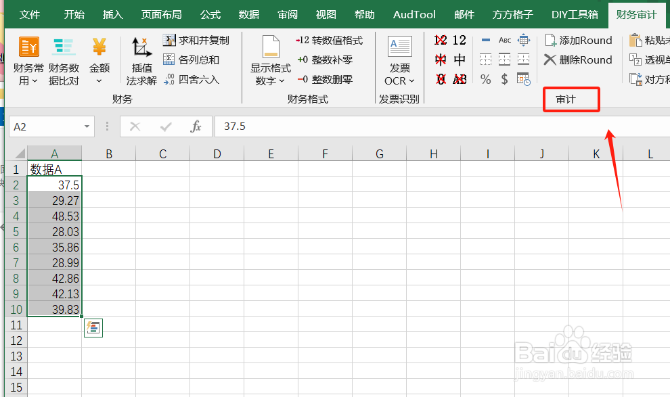The width and height of the screenshot is (670, 397).
Task: Click the 粘贴 clipboard icon
Action: [x=635, y=40]
